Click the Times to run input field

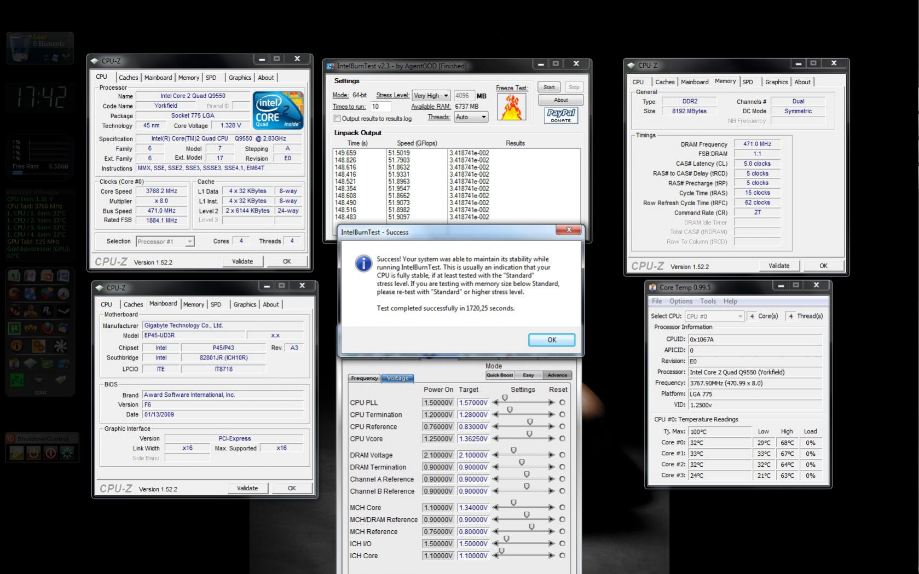click(x=380, y=107)
